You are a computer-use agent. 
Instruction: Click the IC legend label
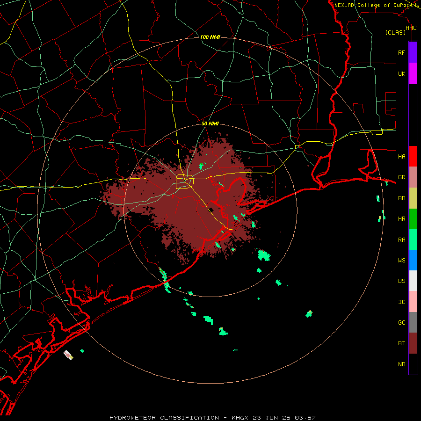pyautogui.click(x=401, y=302)
